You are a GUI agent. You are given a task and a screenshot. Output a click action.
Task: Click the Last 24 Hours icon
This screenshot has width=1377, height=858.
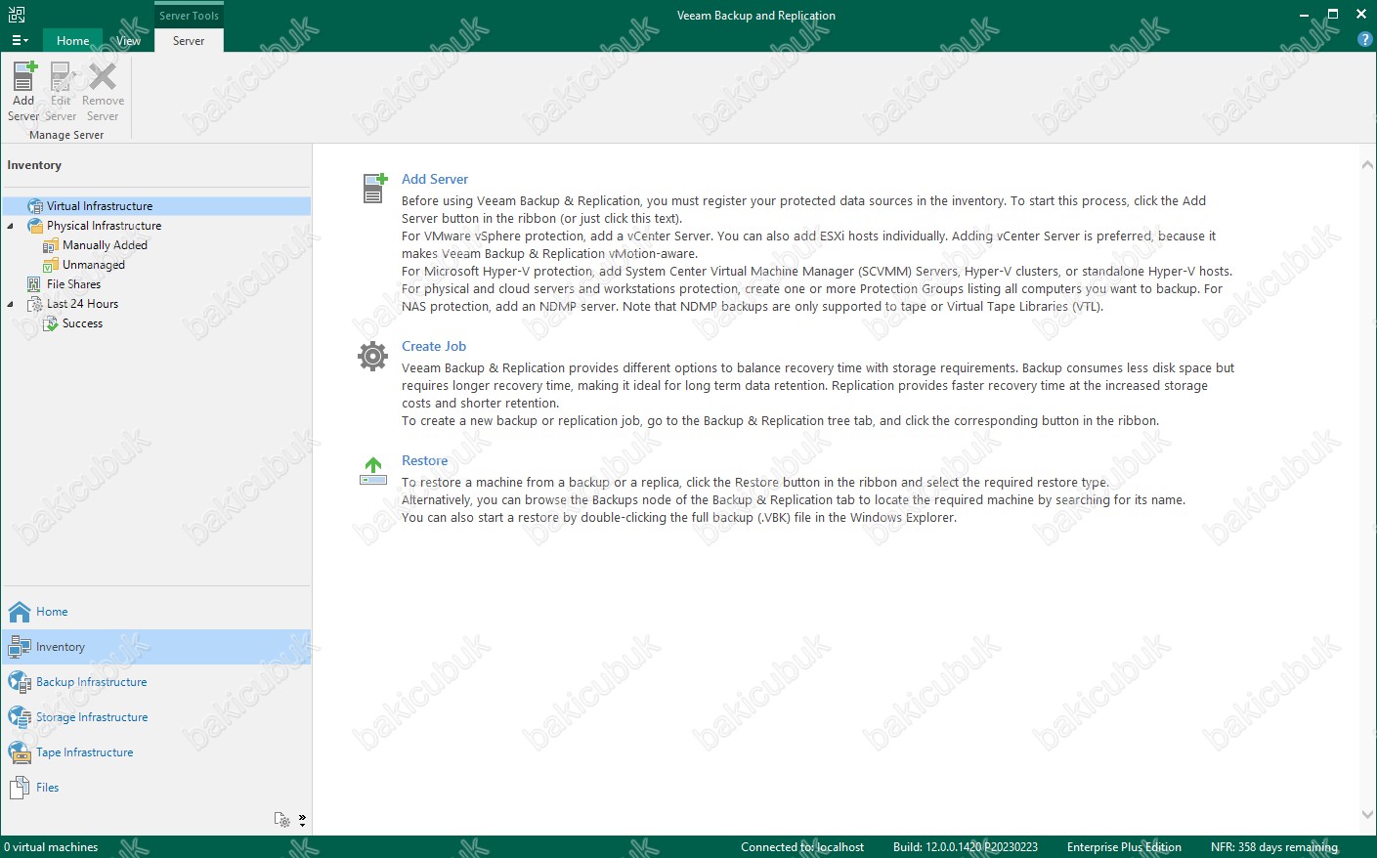point(35,304)
